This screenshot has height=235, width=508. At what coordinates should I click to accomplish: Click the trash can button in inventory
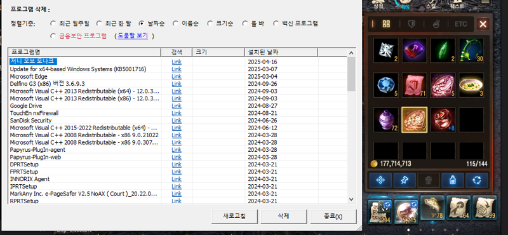[429, 180]
